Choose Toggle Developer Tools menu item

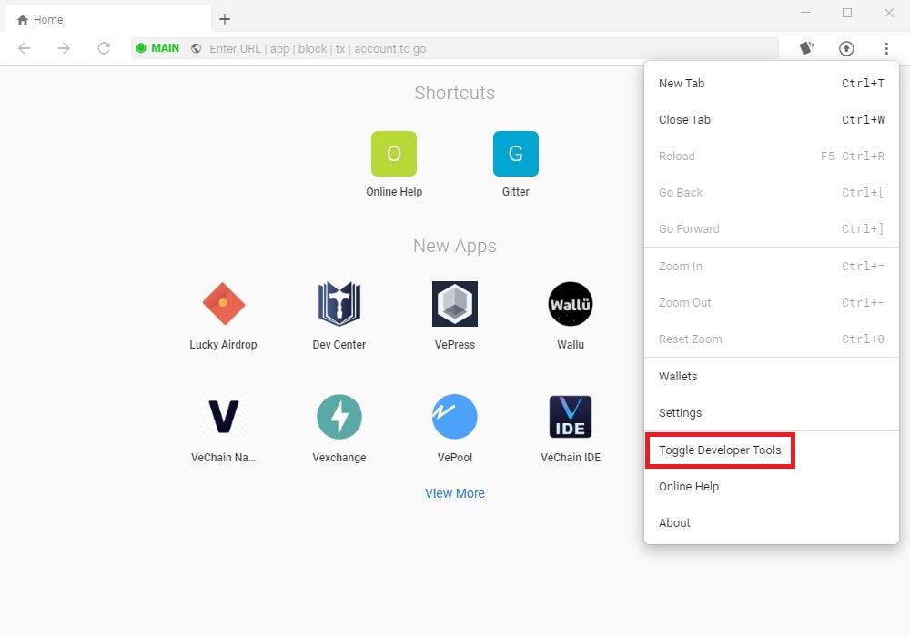(772, 450)
